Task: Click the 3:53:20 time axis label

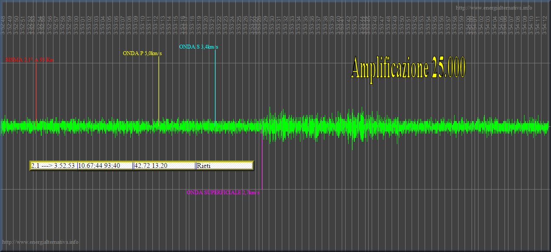Action: [206, 25]
